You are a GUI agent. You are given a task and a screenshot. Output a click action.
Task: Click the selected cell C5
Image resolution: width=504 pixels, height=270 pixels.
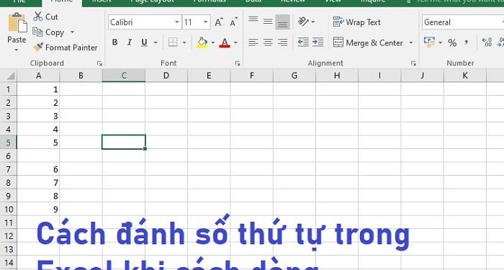124,142
